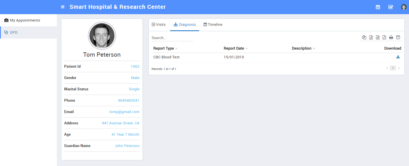Print the diagnosis table
409x166 pixels.
[x=391, y=37]
